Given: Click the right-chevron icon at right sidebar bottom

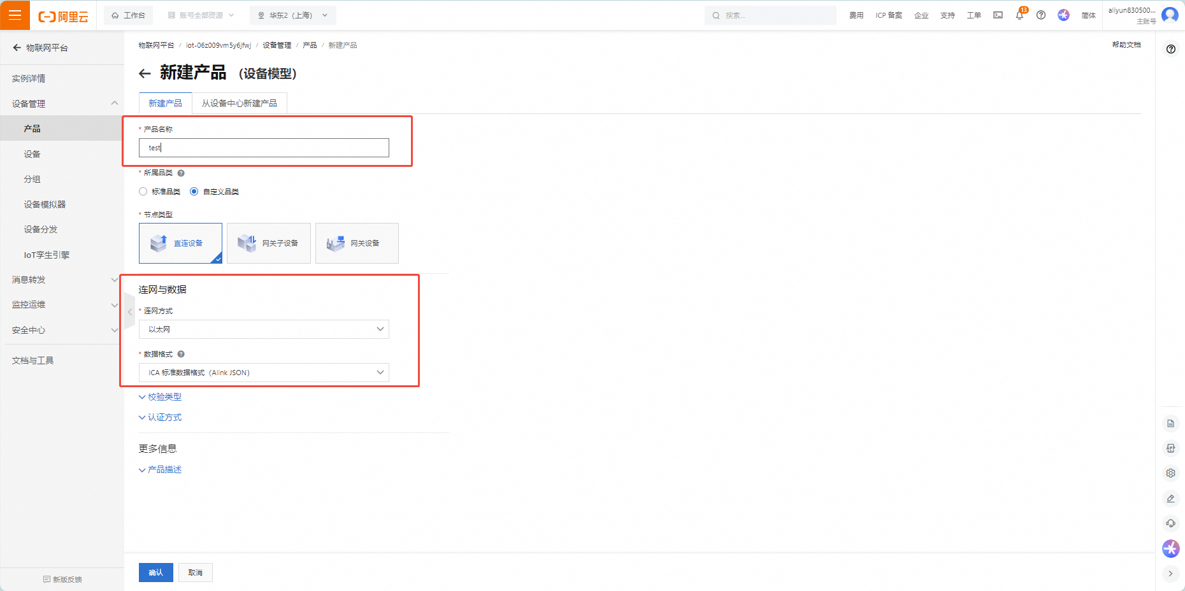Looking at the screenshot, I should tap(1170, 574).
